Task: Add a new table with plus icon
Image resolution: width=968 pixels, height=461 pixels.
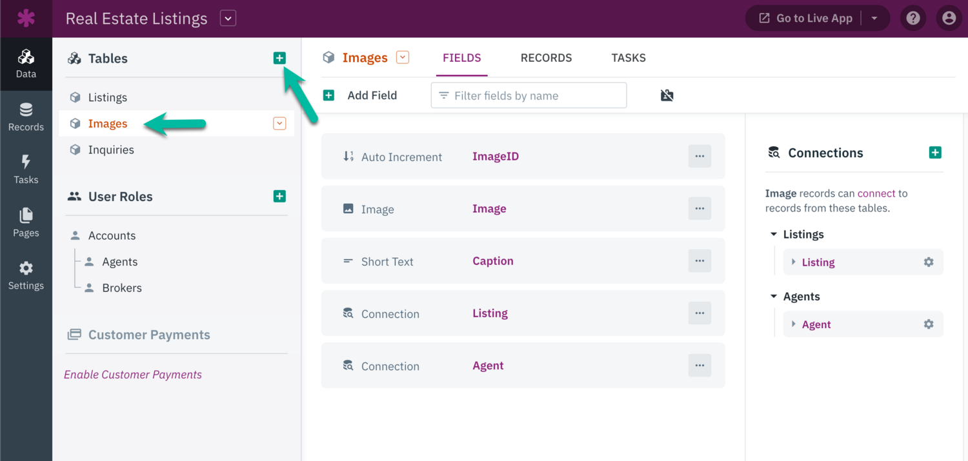Action: (279, 58)
